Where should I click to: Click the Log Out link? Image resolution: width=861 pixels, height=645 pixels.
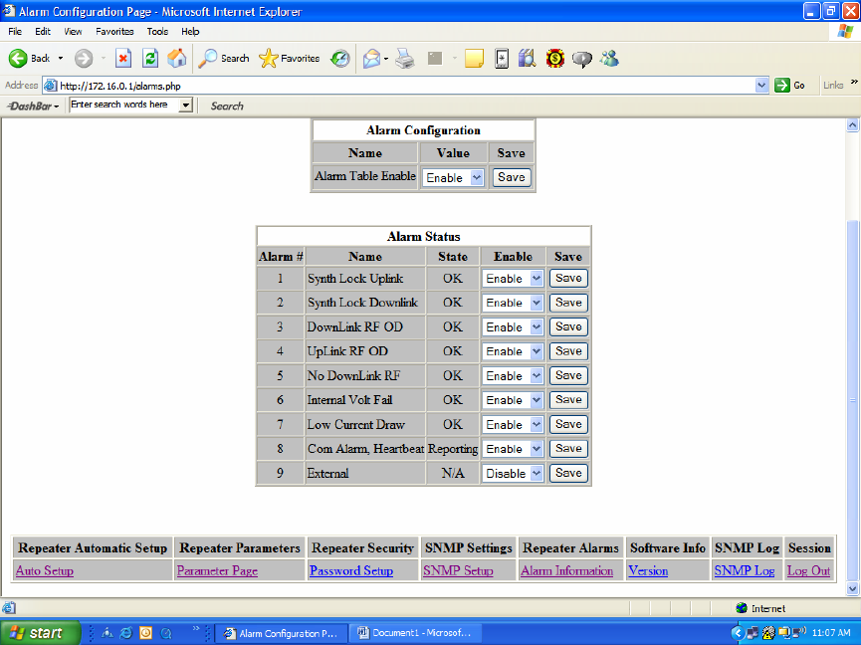pyautogui.click(x=808, y=571)
